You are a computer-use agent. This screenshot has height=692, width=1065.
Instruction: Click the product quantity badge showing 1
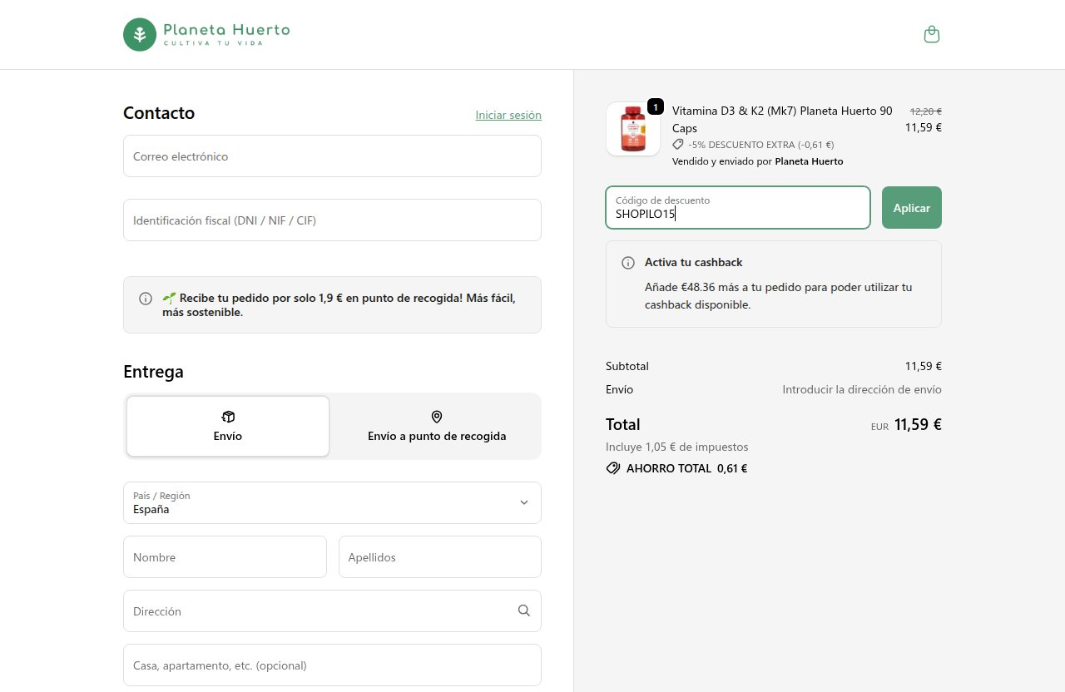656,106
